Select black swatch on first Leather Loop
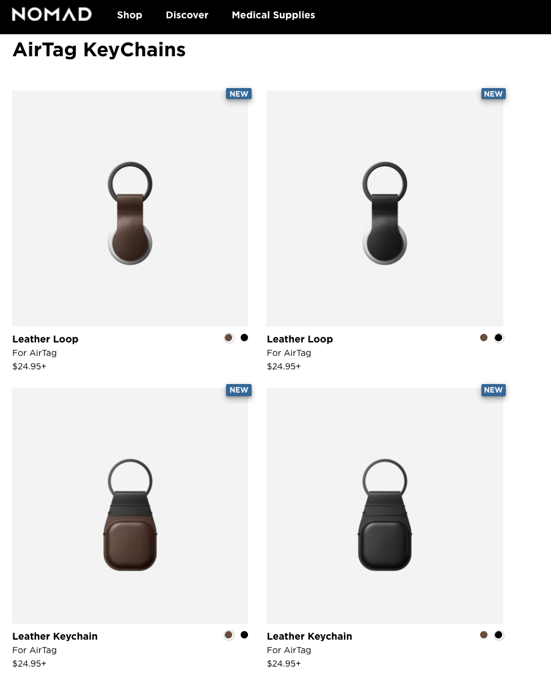551x680 pixels. 244,338
